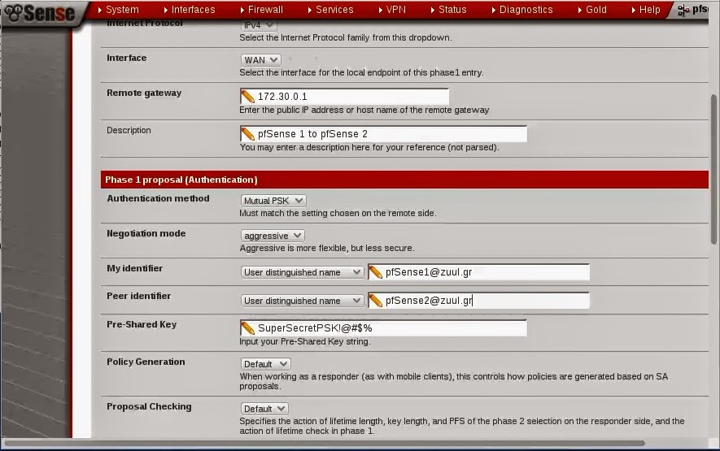
Task: Open the Proposal Checking dropdown
Action: [264, 408]
